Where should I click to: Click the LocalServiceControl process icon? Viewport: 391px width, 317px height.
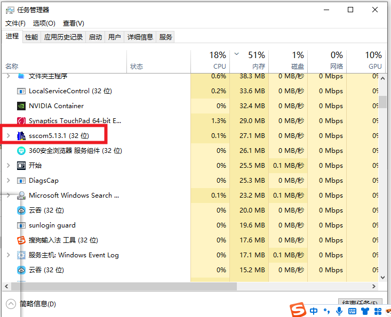coord(21,91)
